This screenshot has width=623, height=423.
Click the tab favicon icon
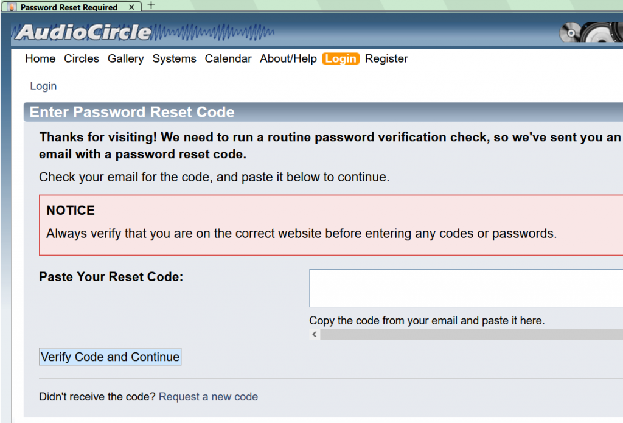(11, 7)
